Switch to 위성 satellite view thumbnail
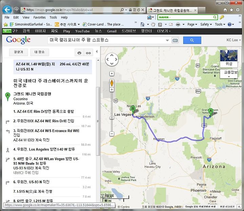 [229, 58]
